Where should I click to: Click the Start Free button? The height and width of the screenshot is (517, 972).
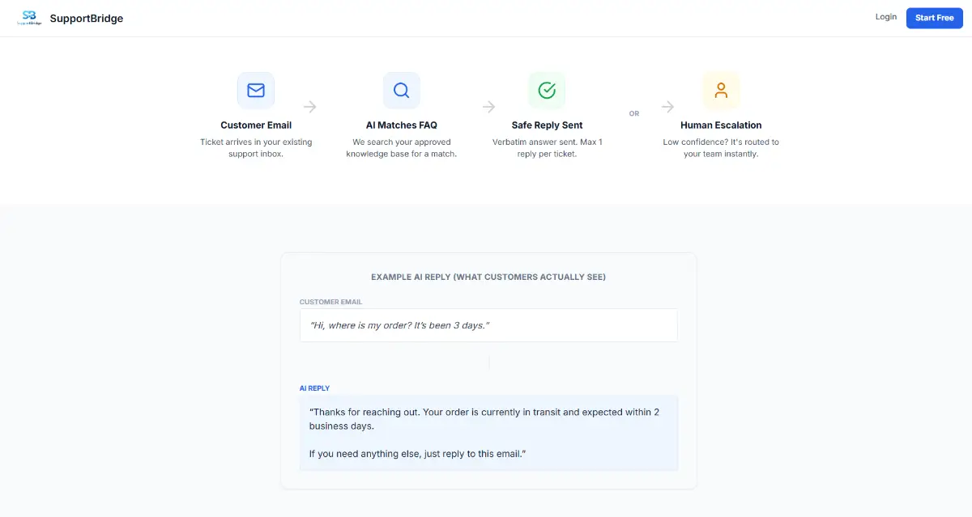935,18
